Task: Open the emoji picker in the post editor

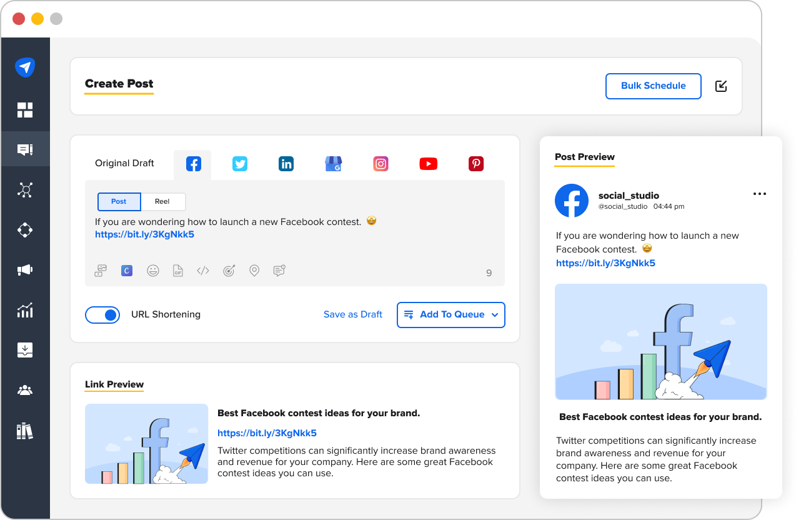Action: point(153,270)
